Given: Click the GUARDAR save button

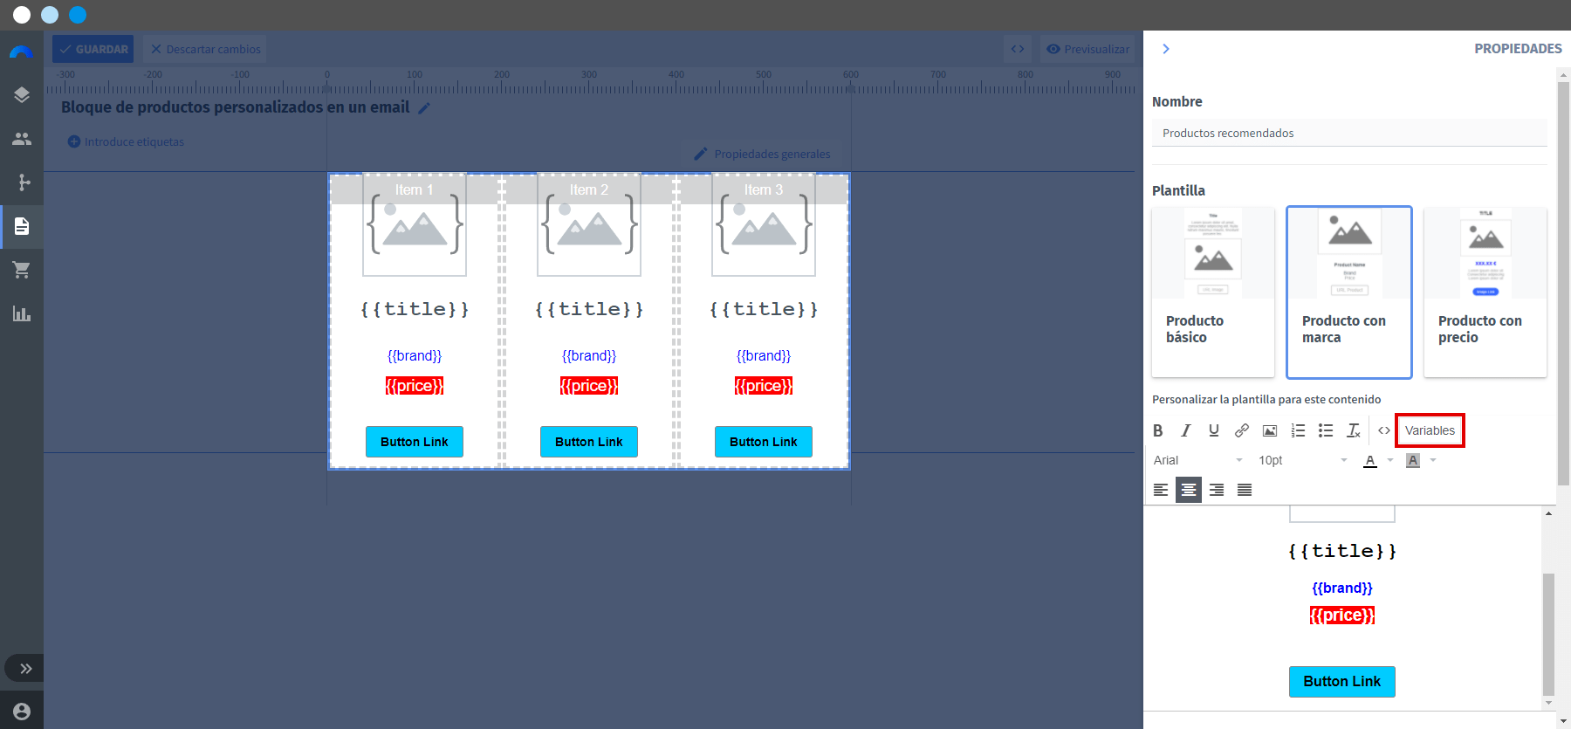Looking at the screenshot, I should coord(93,49).
